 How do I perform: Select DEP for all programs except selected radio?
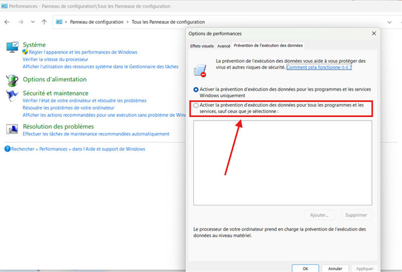[196, 105]
